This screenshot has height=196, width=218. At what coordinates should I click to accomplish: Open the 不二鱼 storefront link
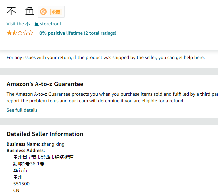(x=34, y=24)
